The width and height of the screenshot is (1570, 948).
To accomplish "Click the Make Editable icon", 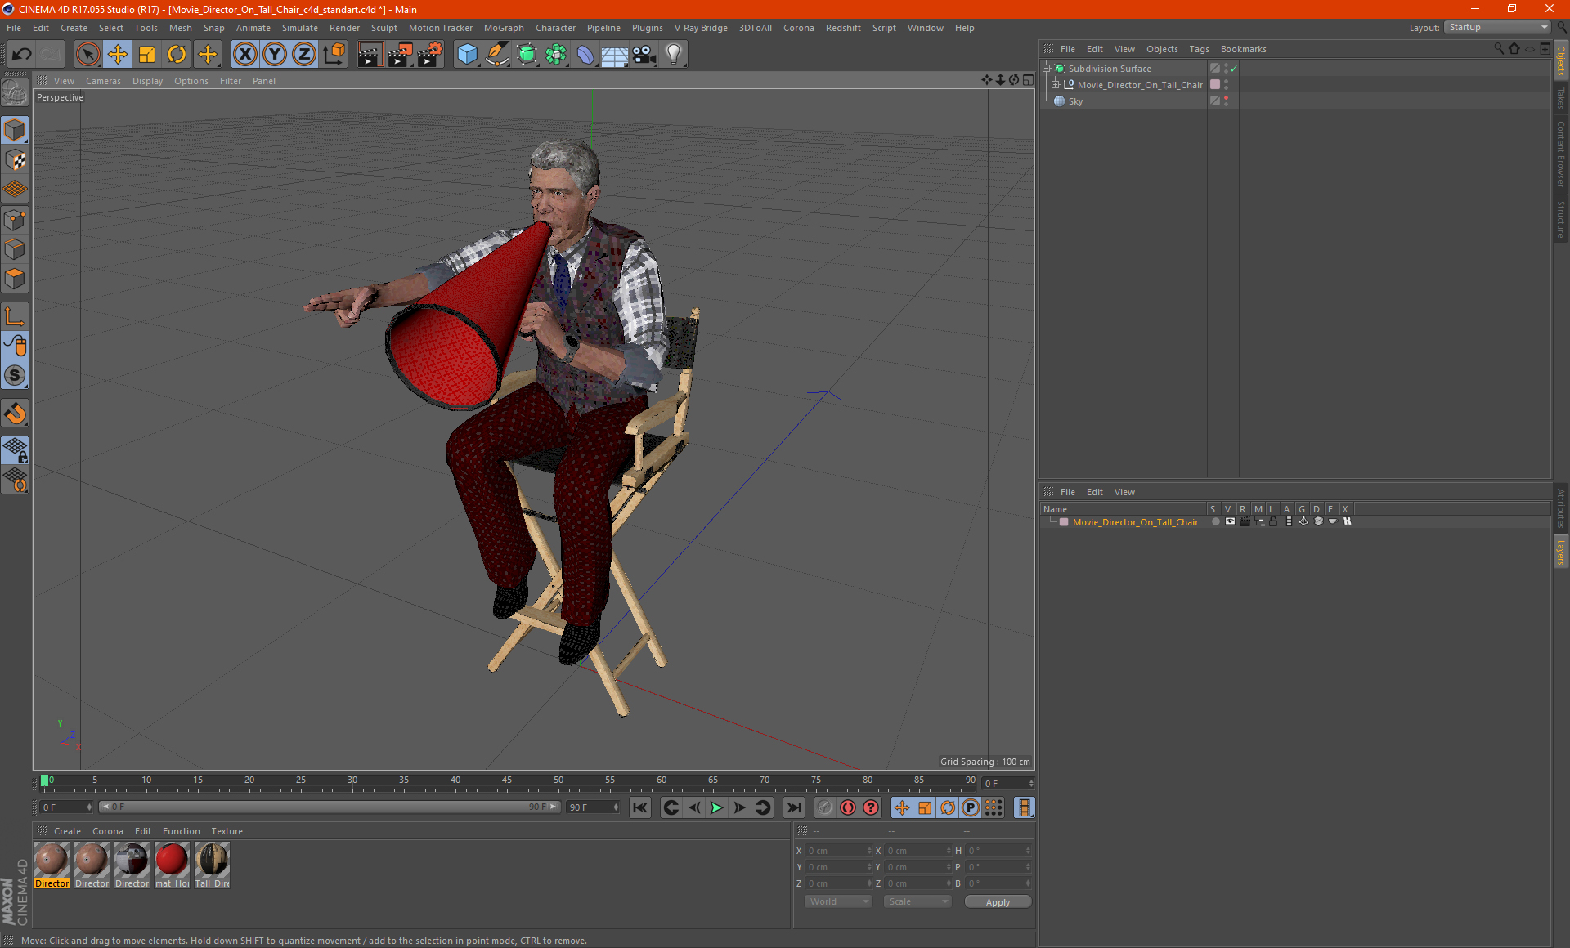I will (15, 93).
